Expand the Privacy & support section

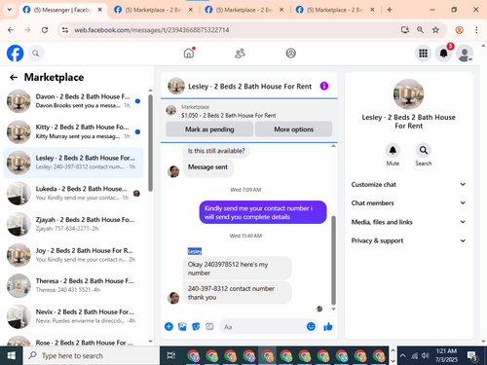point(408,240)
